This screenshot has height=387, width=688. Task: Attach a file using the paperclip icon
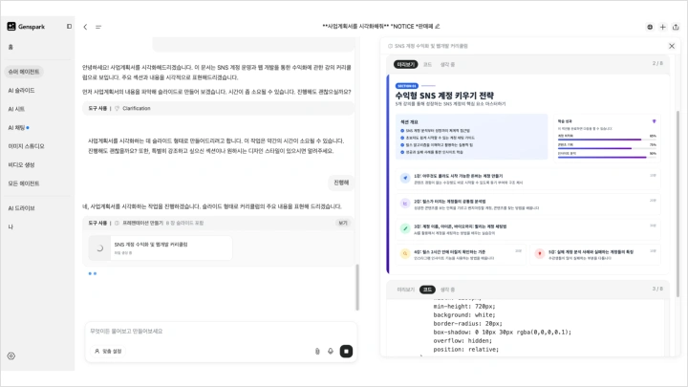pos(317,351)
